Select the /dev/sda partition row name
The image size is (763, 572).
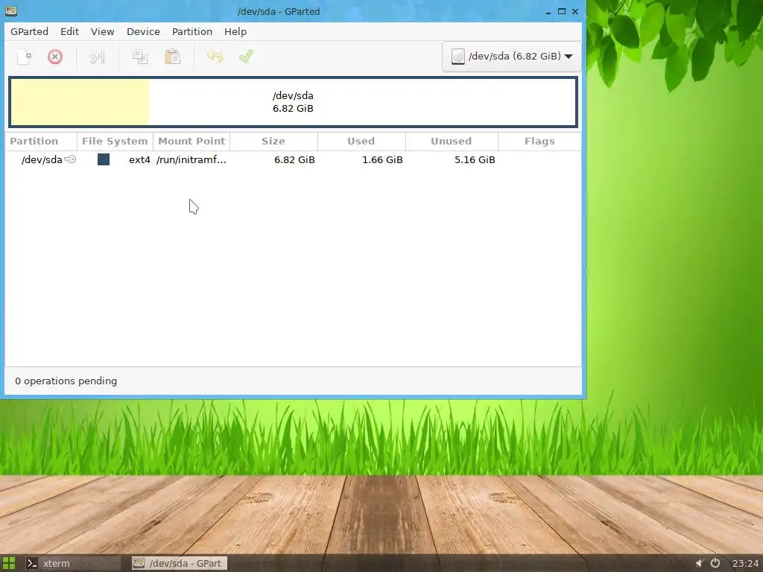[42, 159]
